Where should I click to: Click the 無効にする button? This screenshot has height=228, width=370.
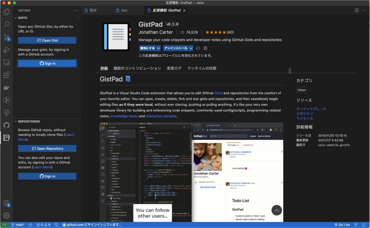[147, 48]
